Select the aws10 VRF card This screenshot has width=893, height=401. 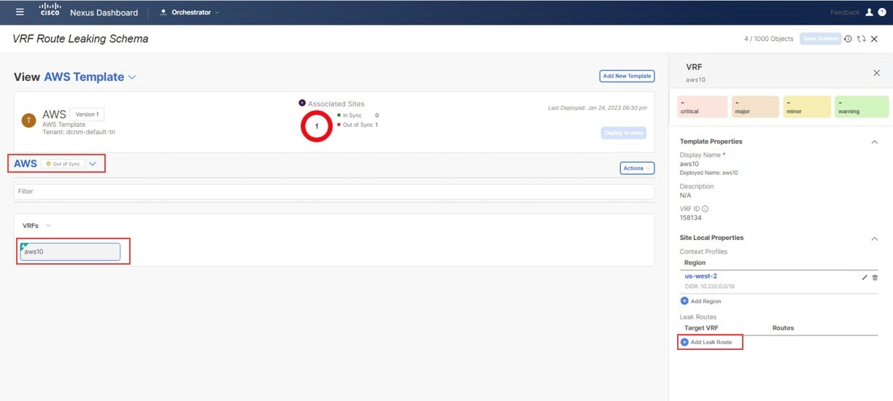tap(70, 252)
